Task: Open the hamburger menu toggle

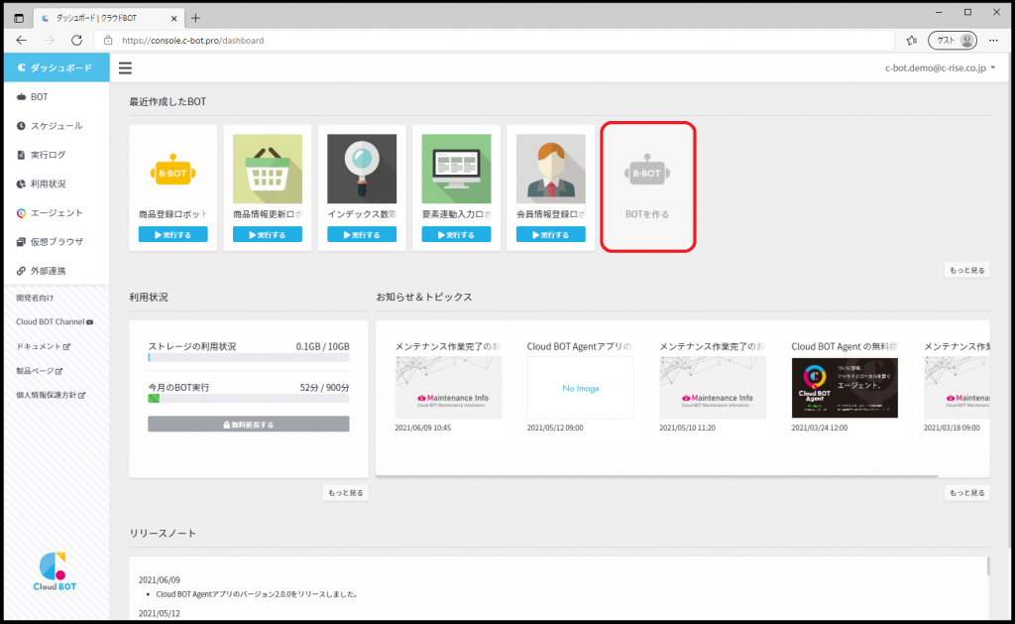Action: tap(125, 68)
